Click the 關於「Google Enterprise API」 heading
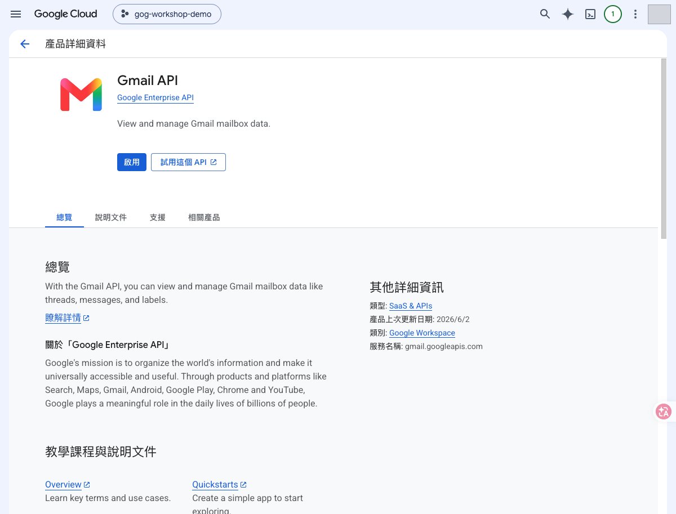This screenshot has height=514, width=676. pyautogui.click(x=108, y=345)
